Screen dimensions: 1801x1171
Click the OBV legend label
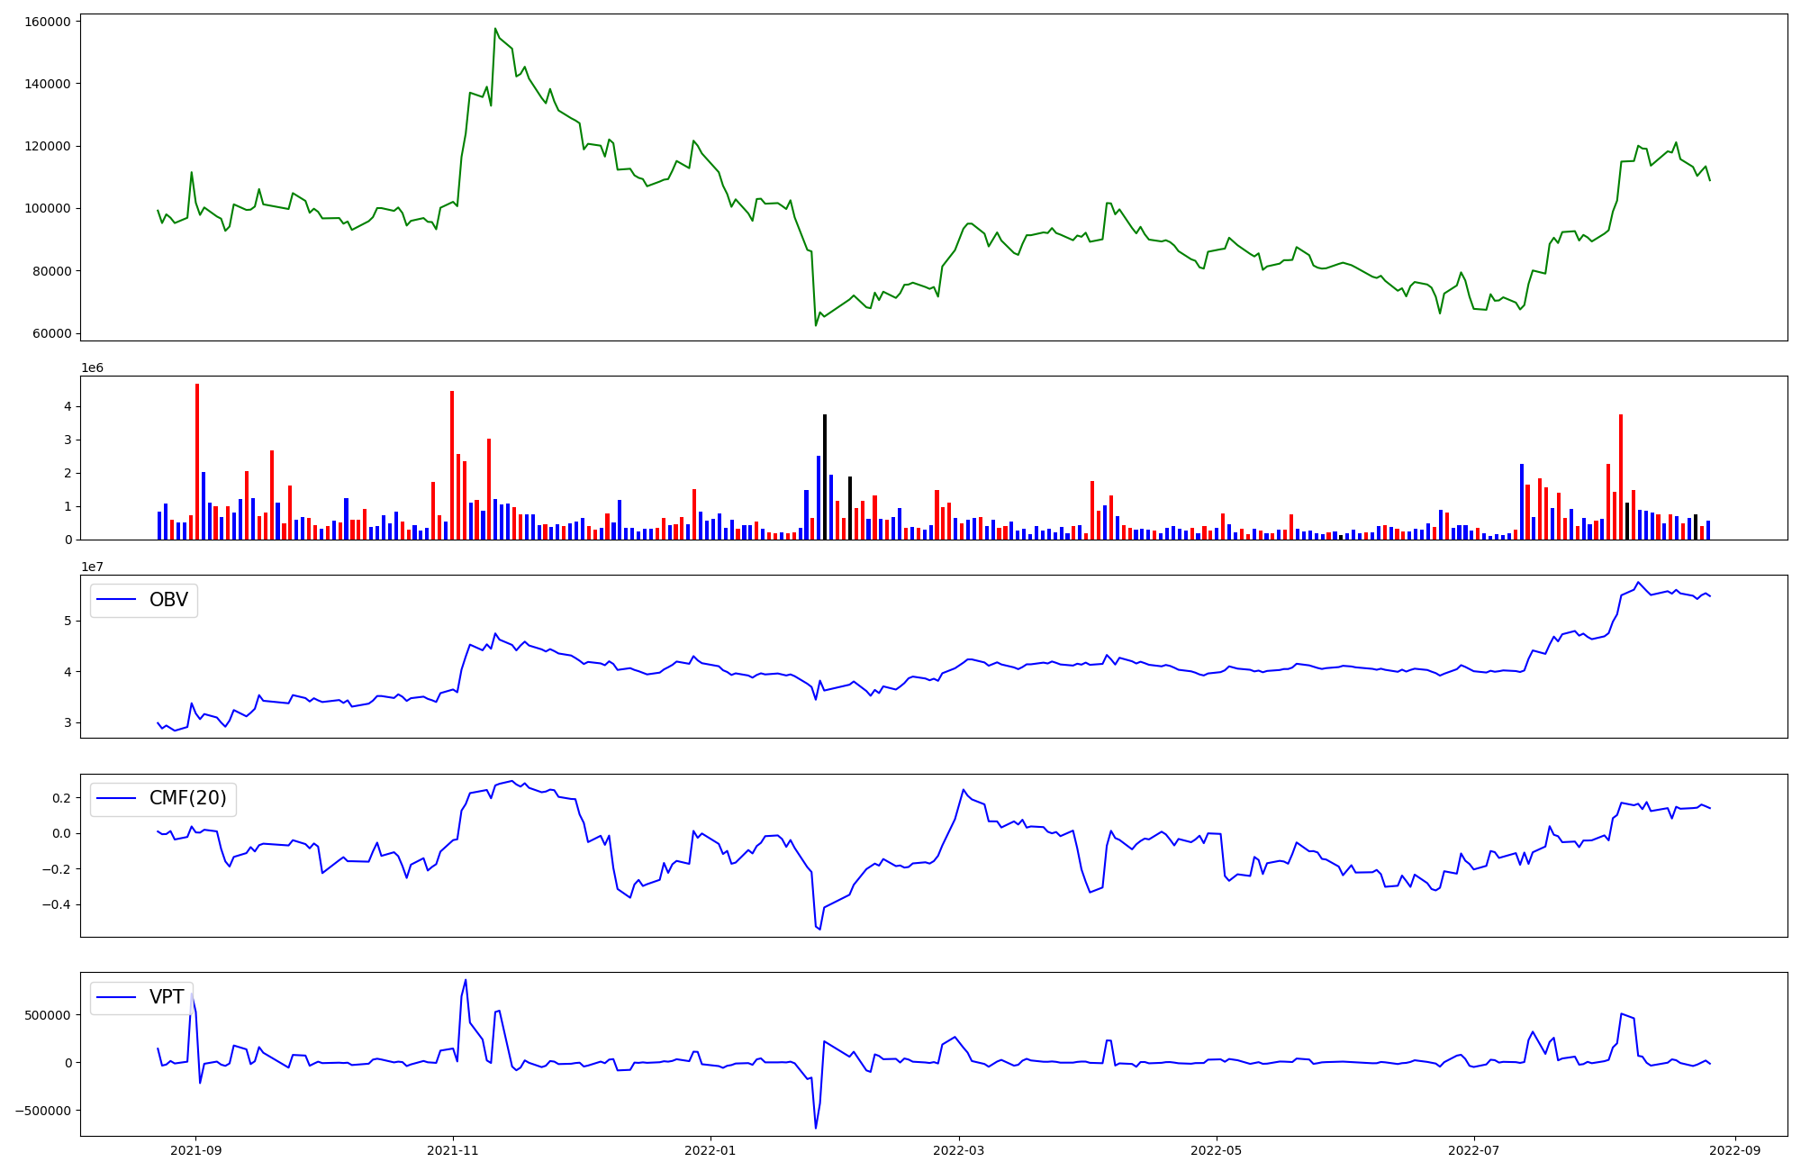167,600
